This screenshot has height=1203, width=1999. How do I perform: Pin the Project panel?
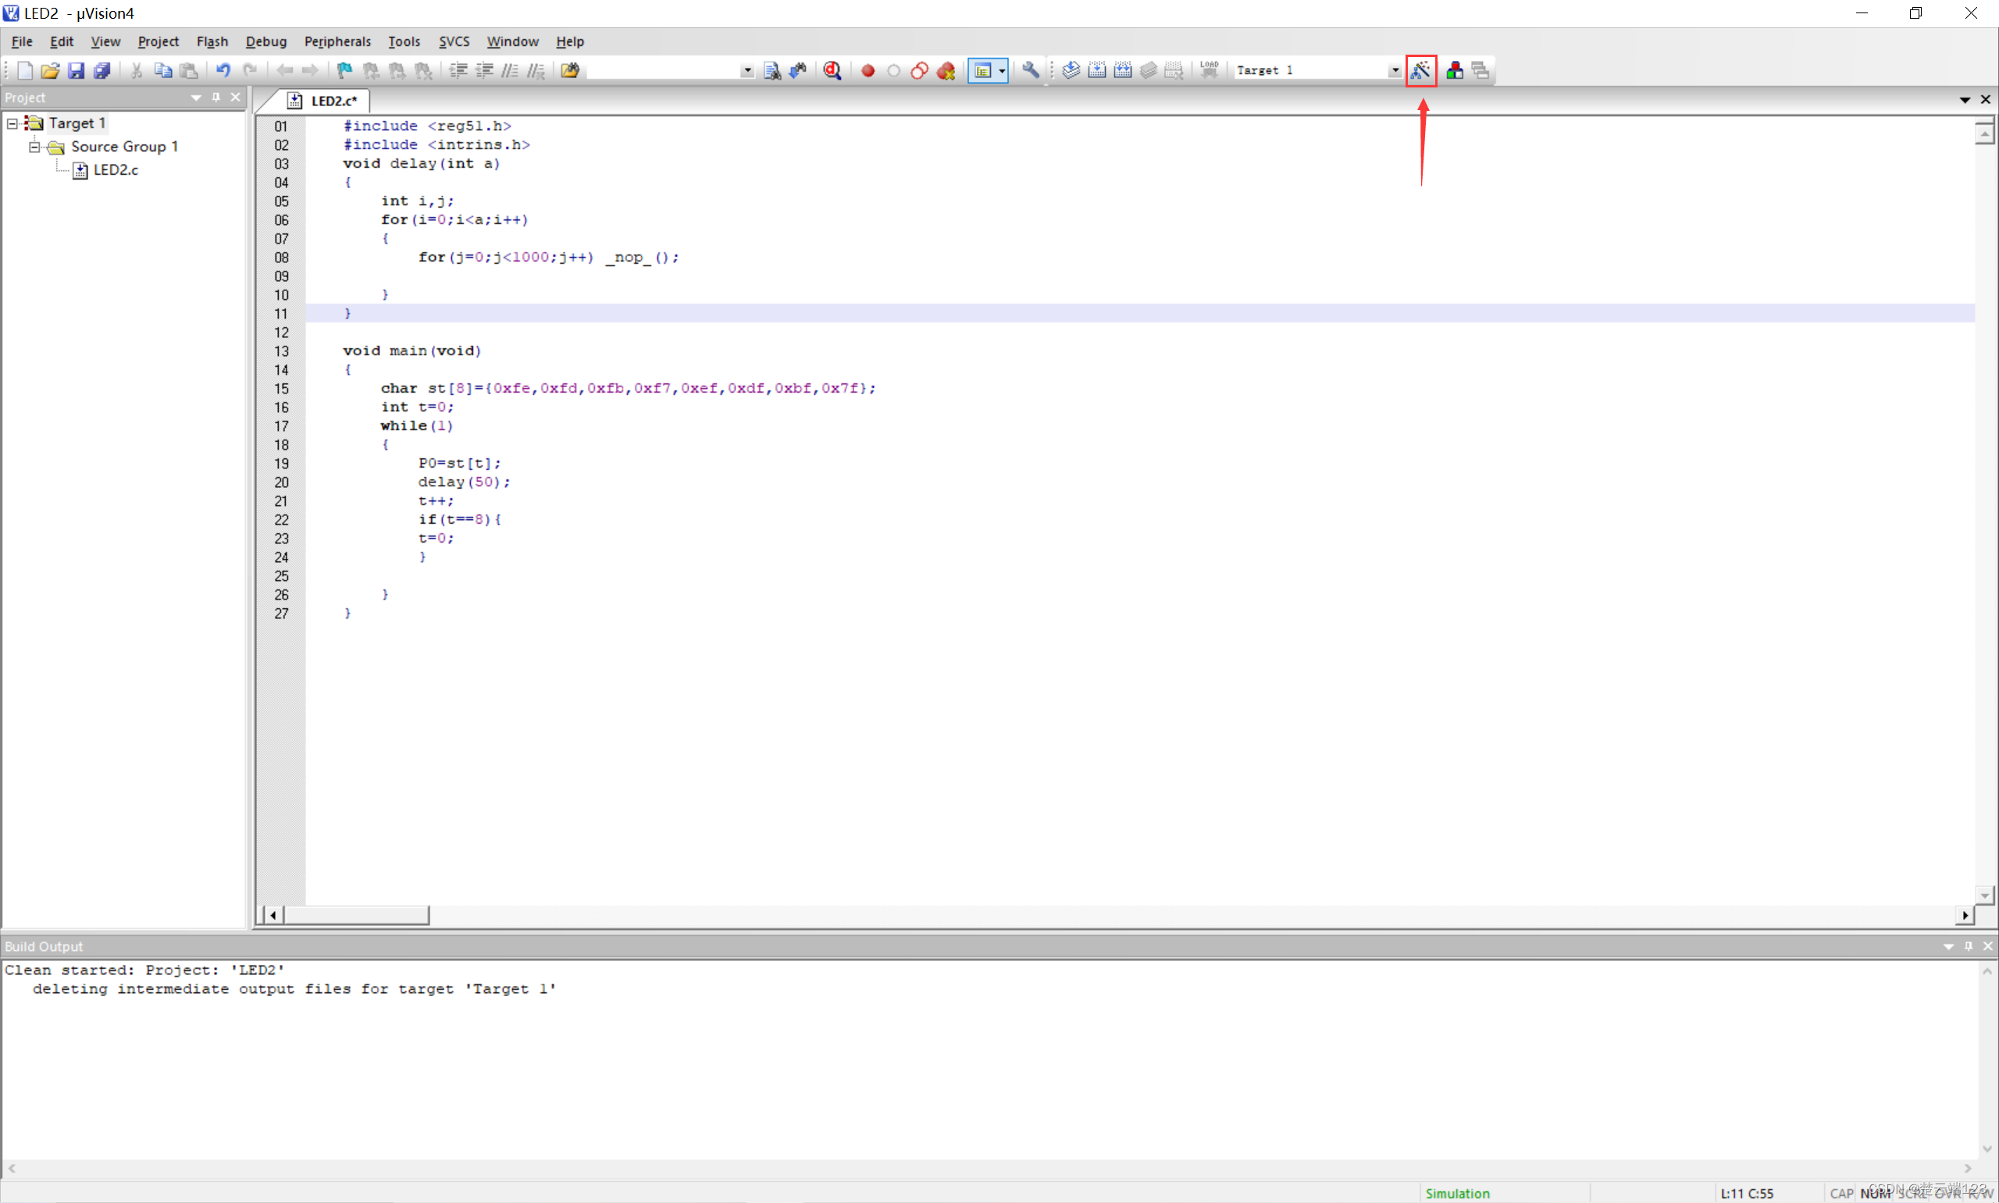216,98
